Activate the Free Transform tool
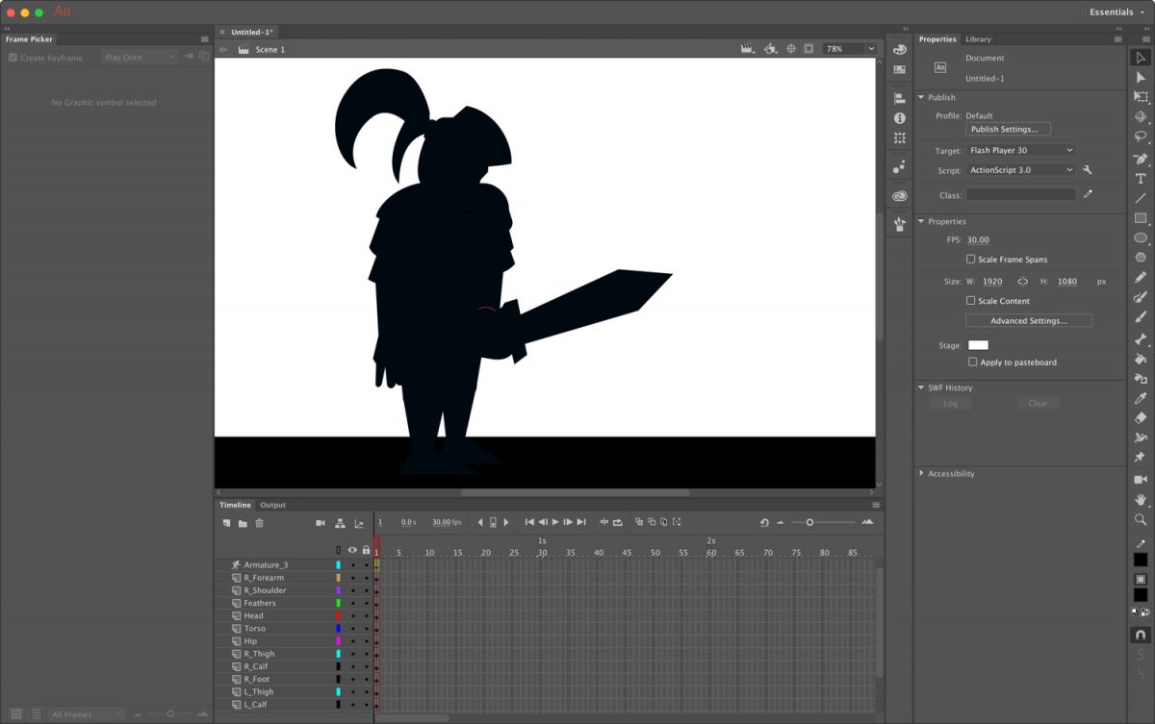The image size is (1155, 724). pos(1142,97)
